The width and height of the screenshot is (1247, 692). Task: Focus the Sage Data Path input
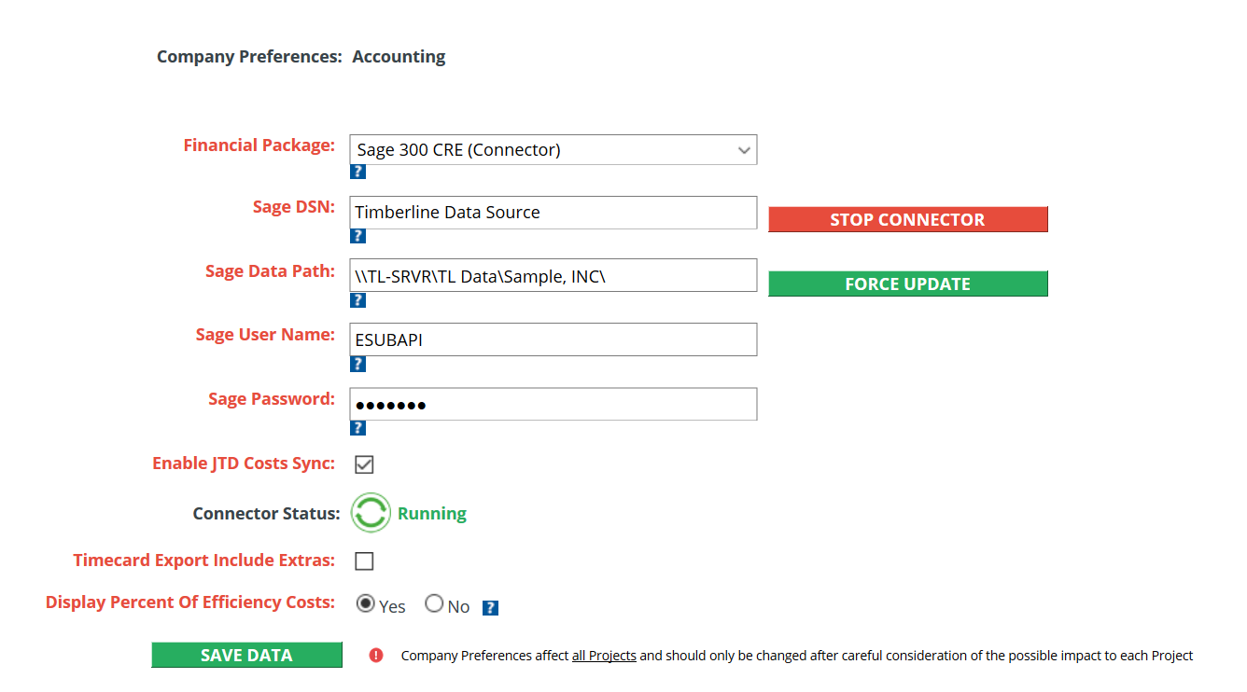pos(553,275)
